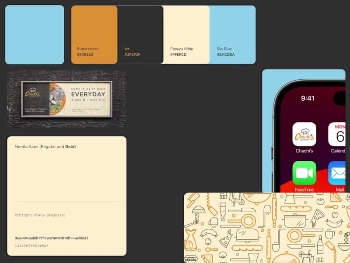
Task: Open the Mail app icon
Action: (x=337, y=173)
